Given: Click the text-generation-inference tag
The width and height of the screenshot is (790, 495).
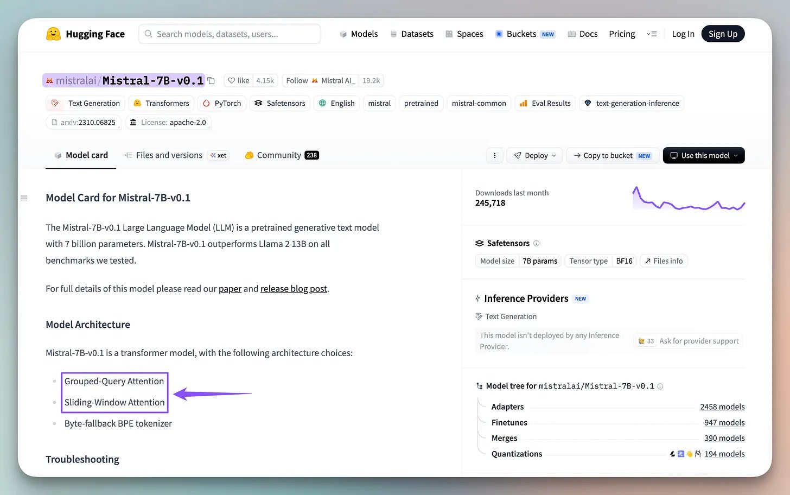Looking at the screenshot, I should (632, 103).
